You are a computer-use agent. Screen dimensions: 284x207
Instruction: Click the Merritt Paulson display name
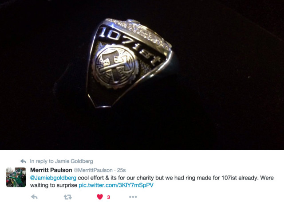[x=51, y=170]
